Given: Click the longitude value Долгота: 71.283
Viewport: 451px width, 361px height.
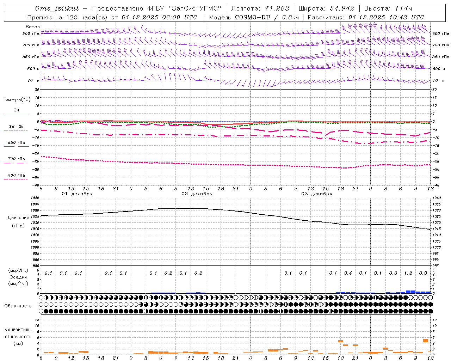Looking at the screenshot, I should (260, 8).
